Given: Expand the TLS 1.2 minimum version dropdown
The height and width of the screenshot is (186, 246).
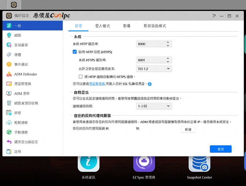Looking at the screenshot, I should tap(154, 68).
